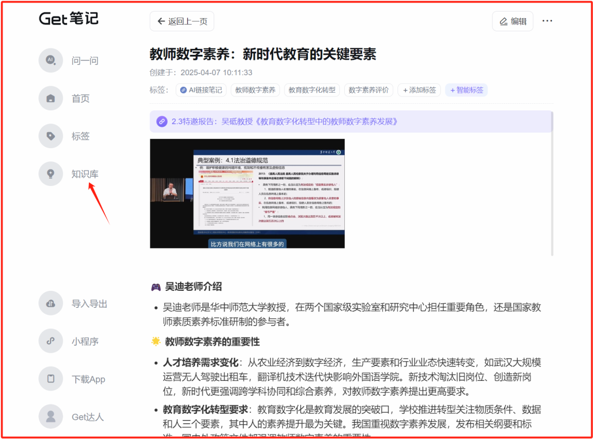Open the 小程序 mini-program icon
Screen dimensions: 593x439
(x=50, y=341)
